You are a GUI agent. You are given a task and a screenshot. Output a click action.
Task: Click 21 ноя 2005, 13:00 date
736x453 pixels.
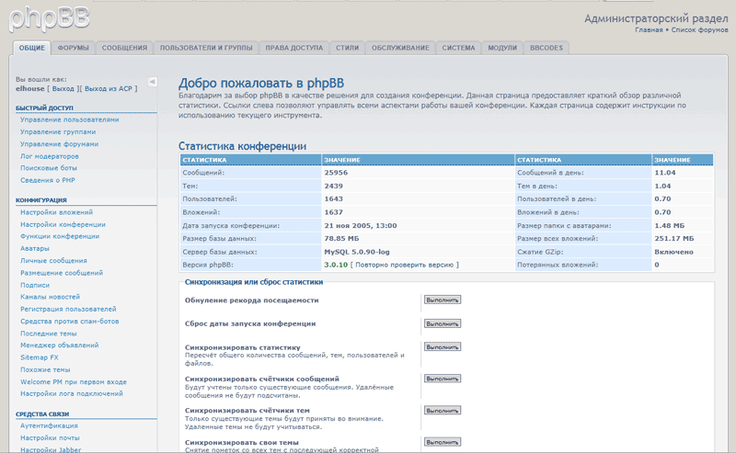tap(361, 225)
